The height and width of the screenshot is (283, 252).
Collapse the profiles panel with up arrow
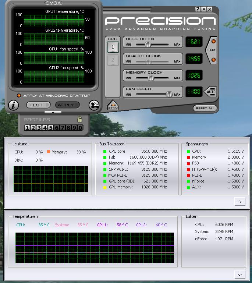click(53, 112)
